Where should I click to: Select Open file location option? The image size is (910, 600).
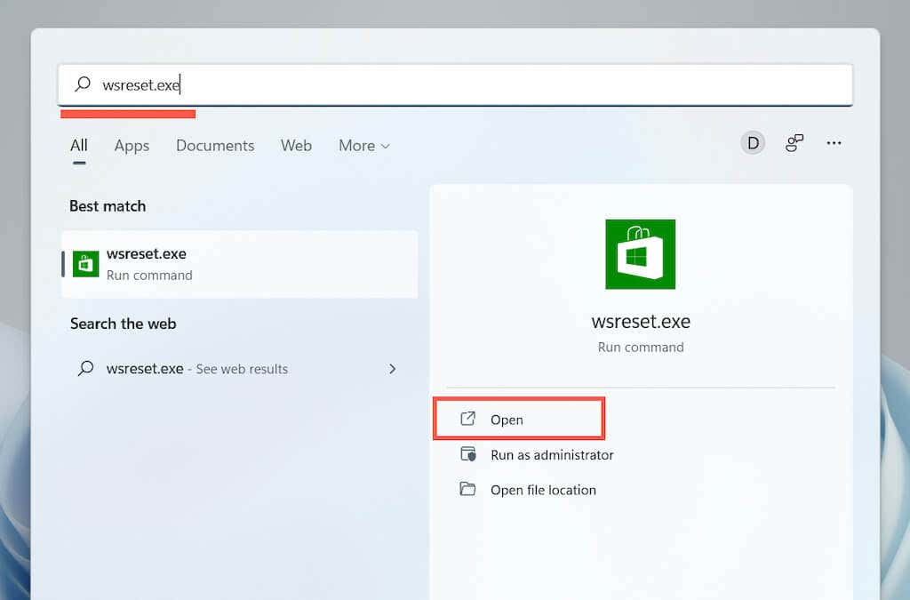(543, 491)
